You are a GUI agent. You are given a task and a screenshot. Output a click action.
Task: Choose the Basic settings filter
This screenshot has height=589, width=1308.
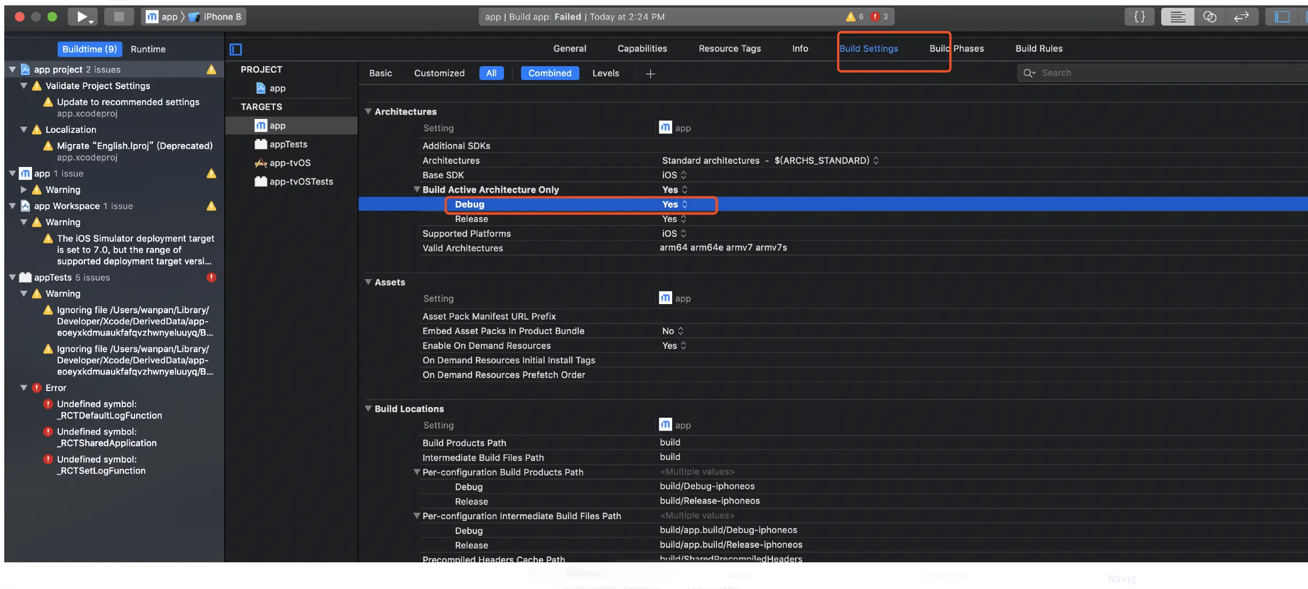(380, 73)
